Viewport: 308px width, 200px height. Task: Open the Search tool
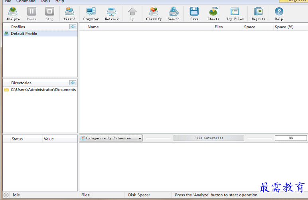[174, 13]
